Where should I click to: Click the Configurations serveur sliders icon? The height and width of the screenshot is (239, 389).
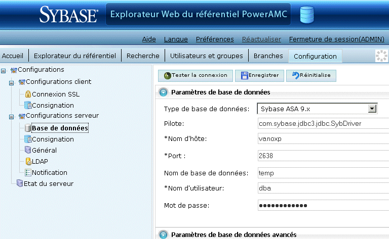click(22, 116)
